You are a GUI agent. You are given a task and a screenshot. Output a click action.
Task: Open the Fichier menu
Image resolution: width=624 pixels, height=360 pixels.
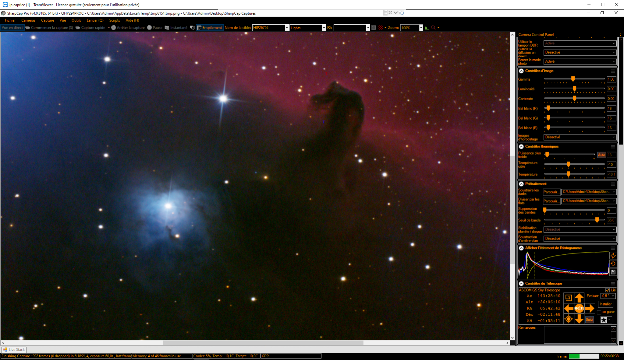[x=10, y=20]
